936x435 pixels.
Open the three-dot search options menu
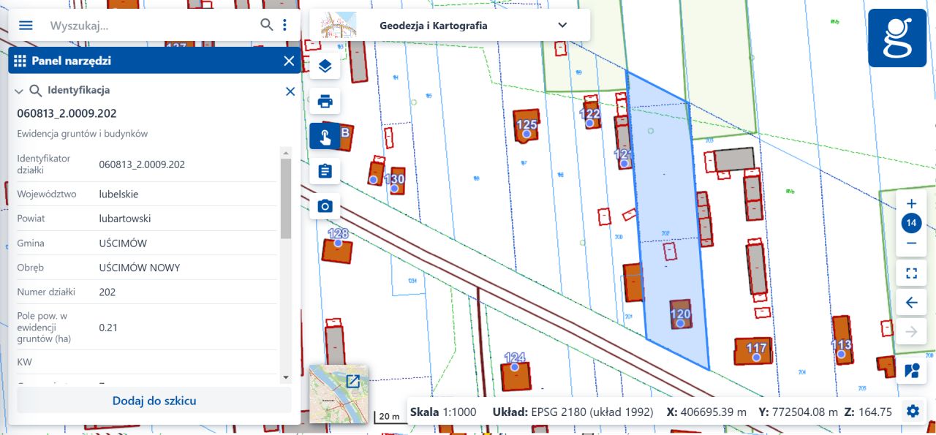tap(284, 25)
